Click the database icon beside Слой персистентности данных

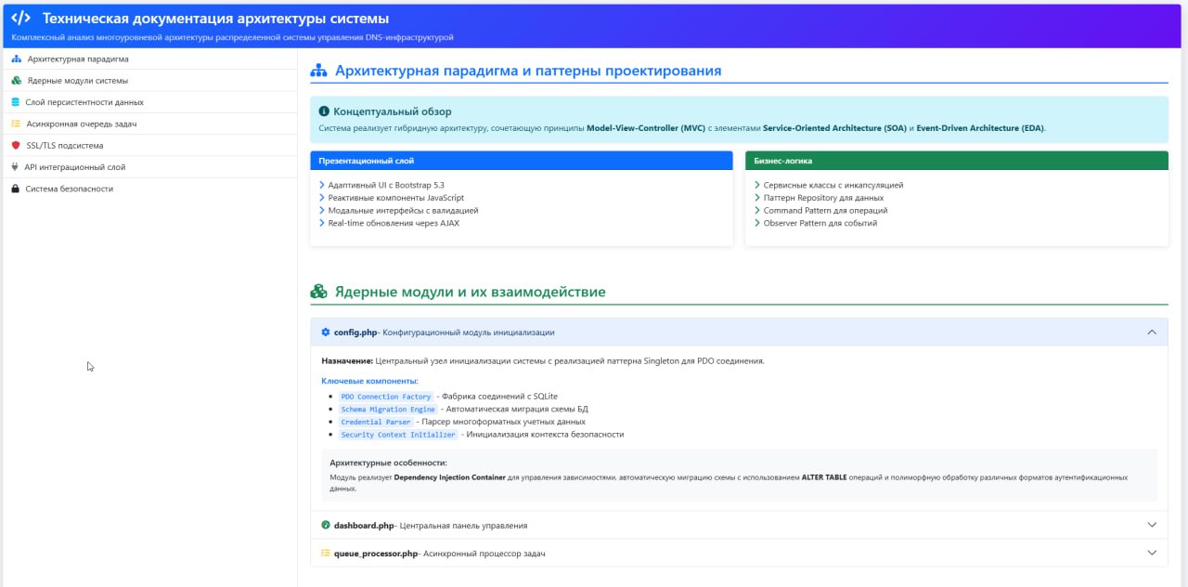tap(15, 102)
